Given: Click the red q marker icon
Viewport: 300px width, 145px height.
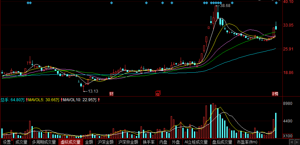Looking at the screenshot, I should pyautogui.click(x=158, y=94).
